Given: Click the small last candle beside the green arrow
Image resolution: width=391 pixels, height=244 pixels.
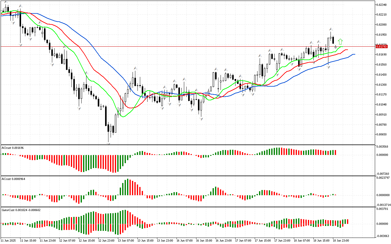Looking at the screenshot, I should pos(336,47).
